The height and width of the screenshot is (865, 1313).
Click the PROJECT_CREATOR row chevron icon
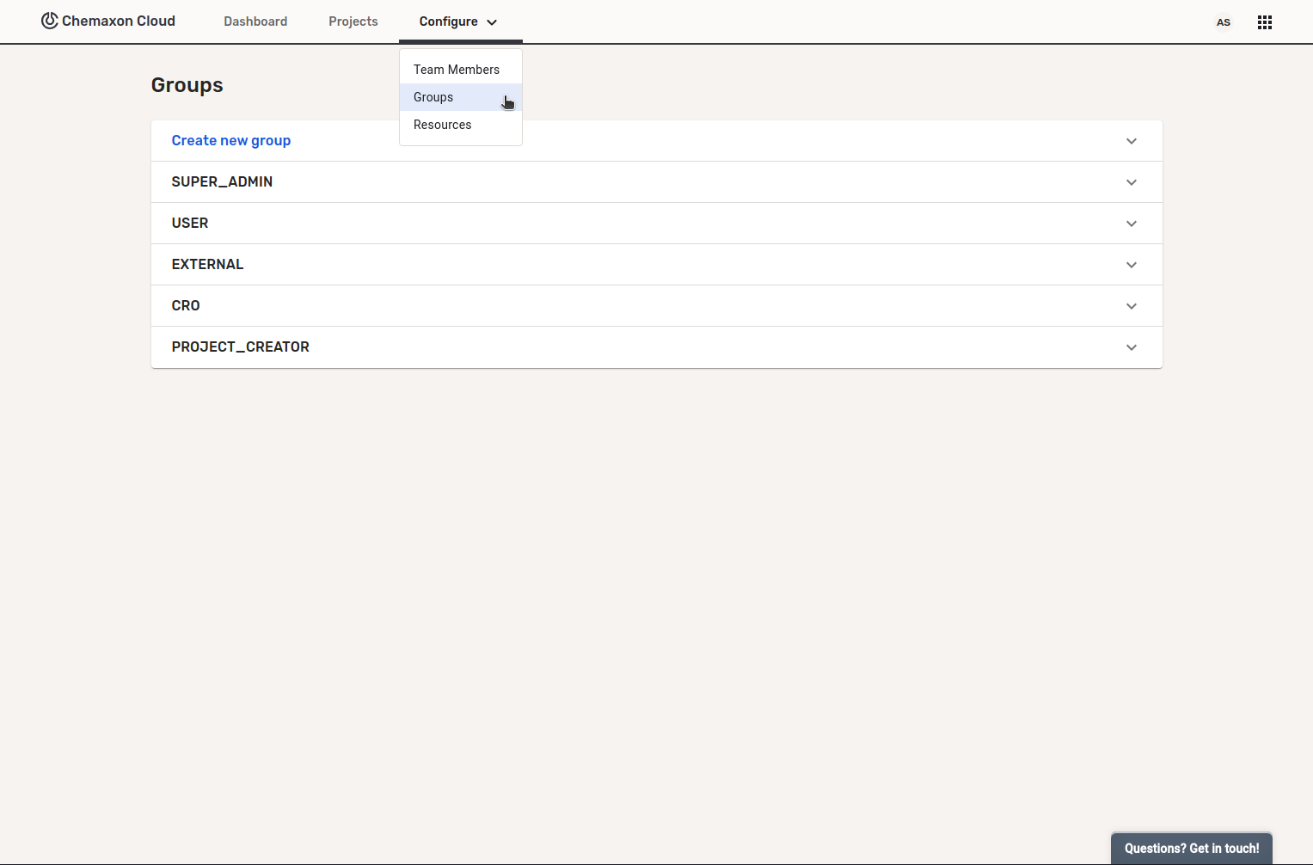point(1131,347)
